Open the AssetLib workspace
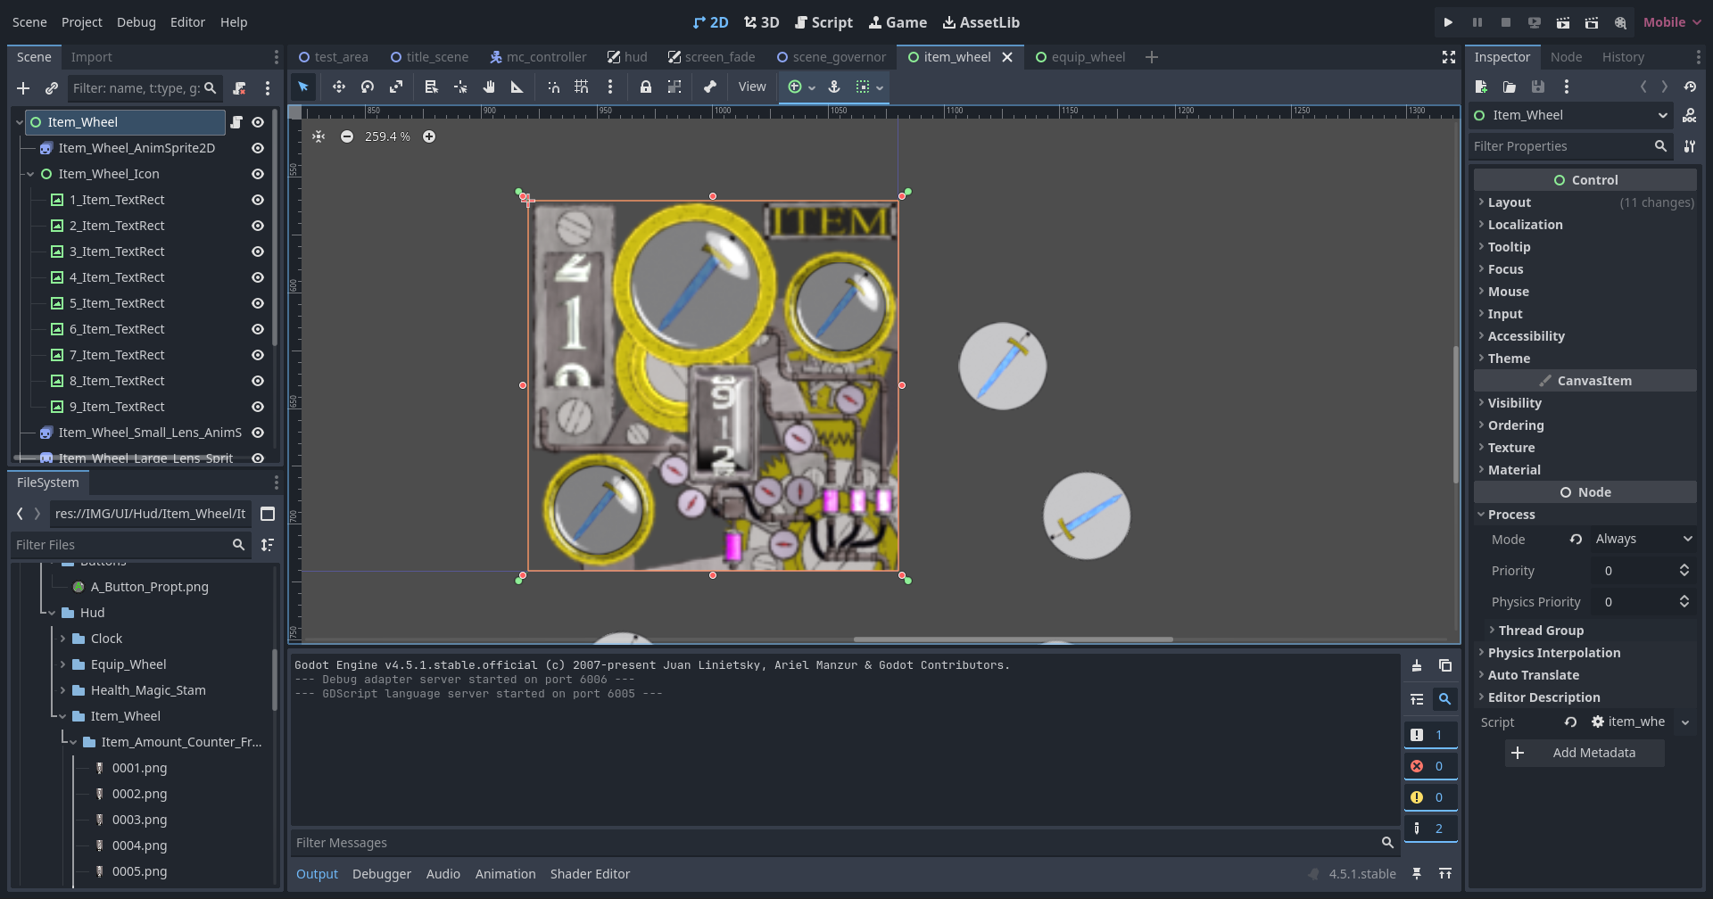1713x899 pixels. click(x=981, y=22)
